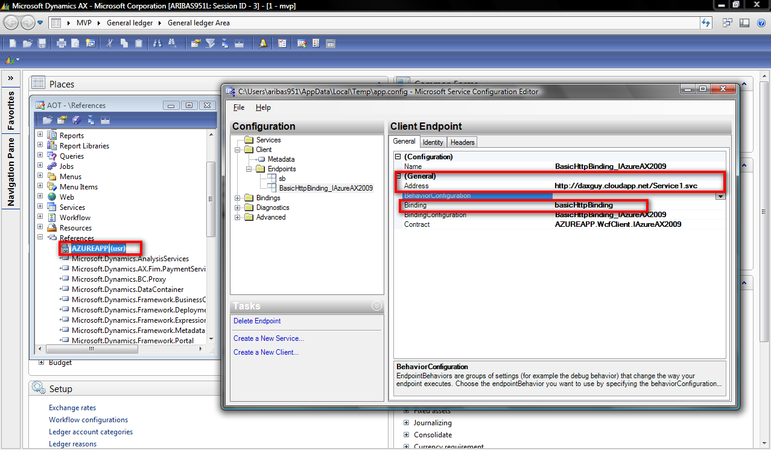771x450 pixels.
Task: Click the Delete Endpoint link
Action: pos(257,321)
